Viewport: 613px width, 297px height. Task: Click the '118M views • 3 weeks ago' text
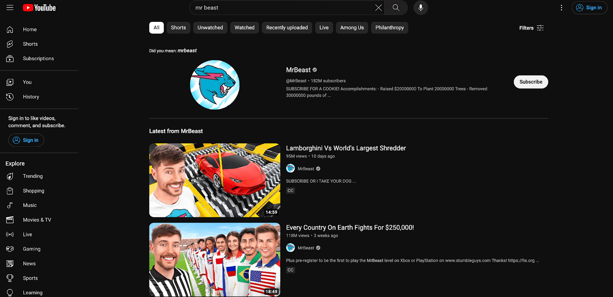[x=312, y=236]
